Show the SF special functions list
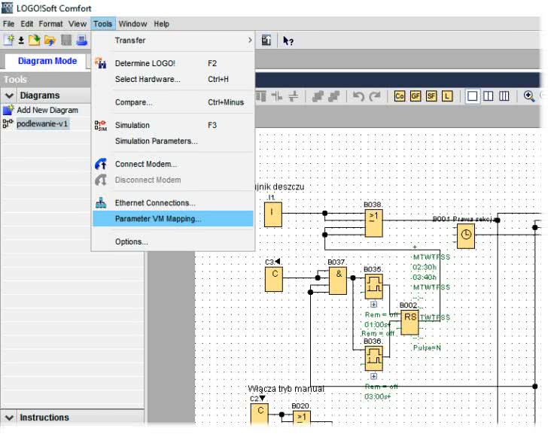The height and width of the screenshot is (440, 557). click(x=431, y=96)
